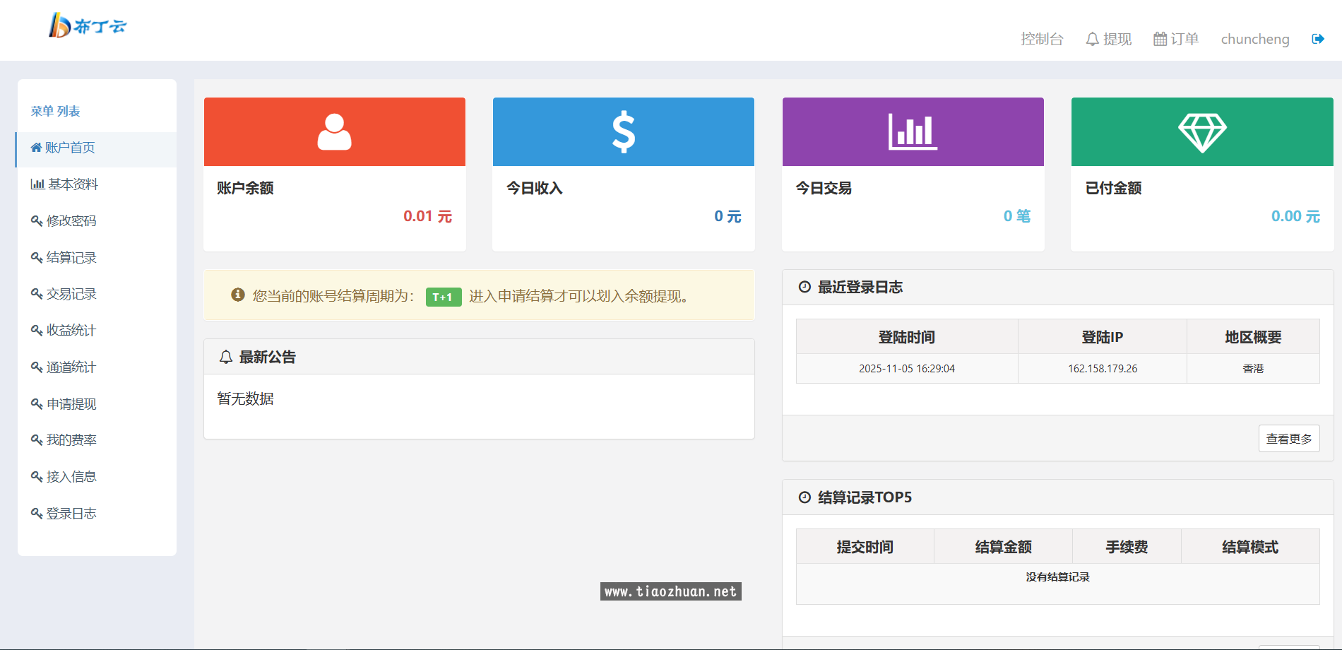Click the info icon in the settlement notice
The width and height of the screenshot is (1342, 650).
tap(237, 295)
